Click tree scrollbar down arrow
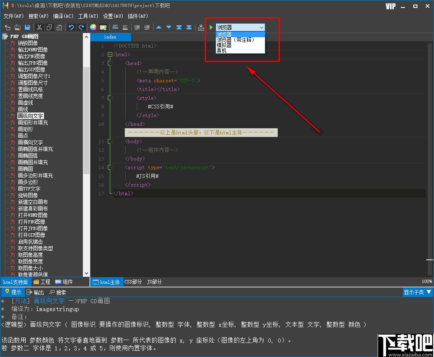434x357 pixels. click(x=86, y=273)
